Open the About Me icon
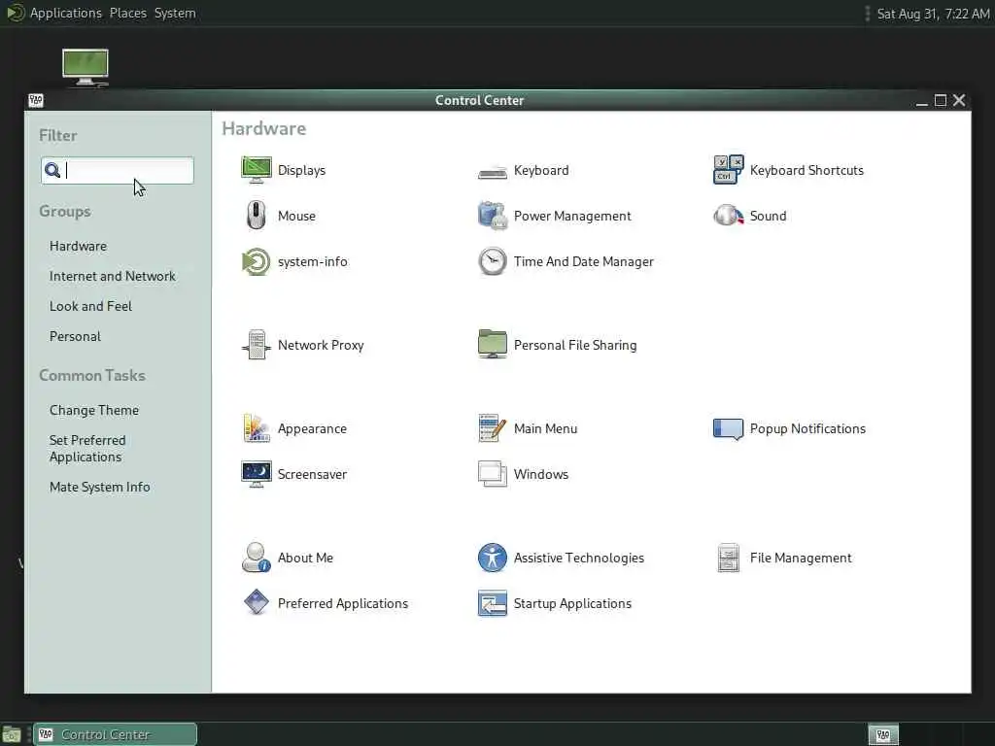995x746 pixels. 257,558
